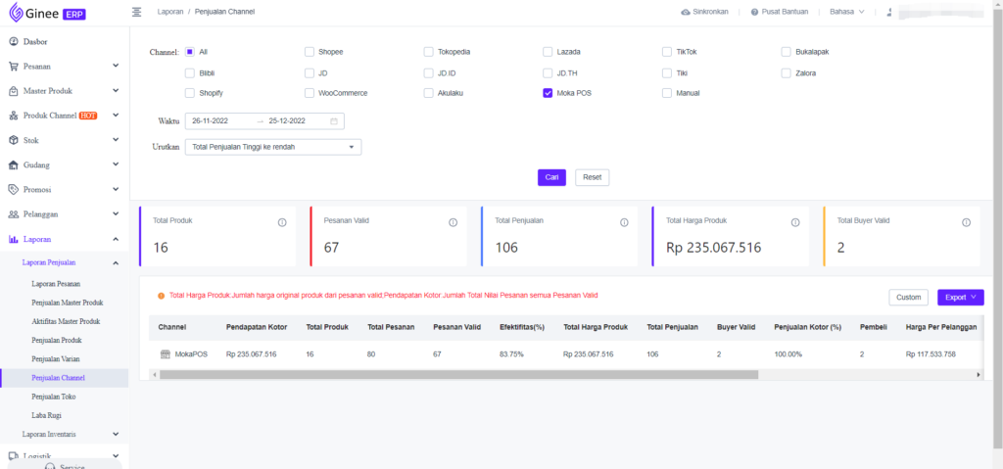
Task: Check the Bukalapak channel checkbox
Action: (787, 52)
